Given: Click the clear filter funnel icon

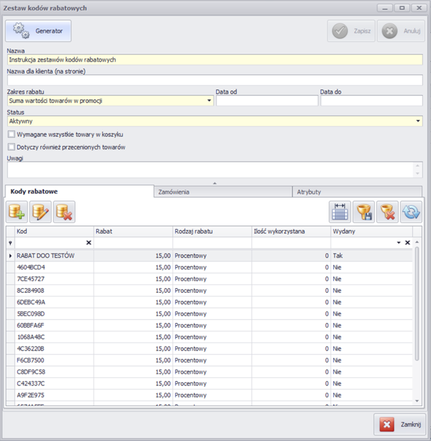Looking at the screenshot, I should (387, 212).
